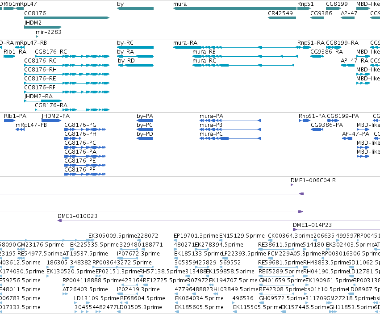Open the AP-47 gene label
Image resolution: width=380 pixels, height=314 pixels.
tap(349, 13)
